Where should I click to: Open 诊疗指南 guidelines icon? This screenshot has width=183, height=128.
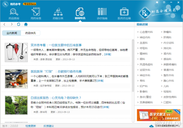coord(102,14)
